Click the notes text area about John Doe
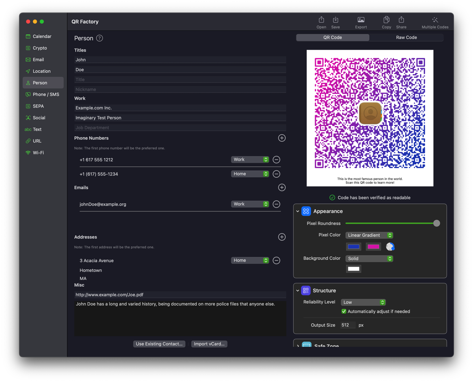Viewport: 473px width, 382px height. (x=180, y=318)
